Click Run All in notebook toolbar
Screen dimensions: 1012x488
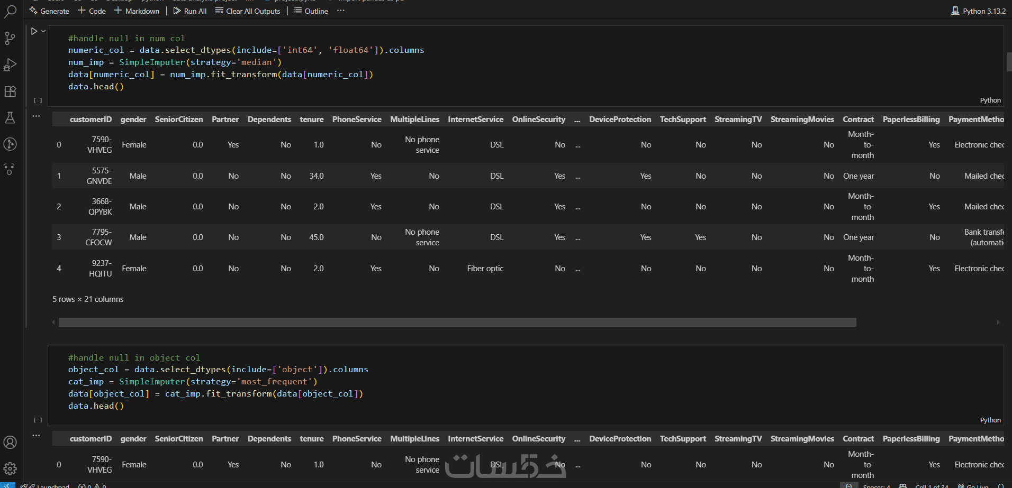coord(190,11)
